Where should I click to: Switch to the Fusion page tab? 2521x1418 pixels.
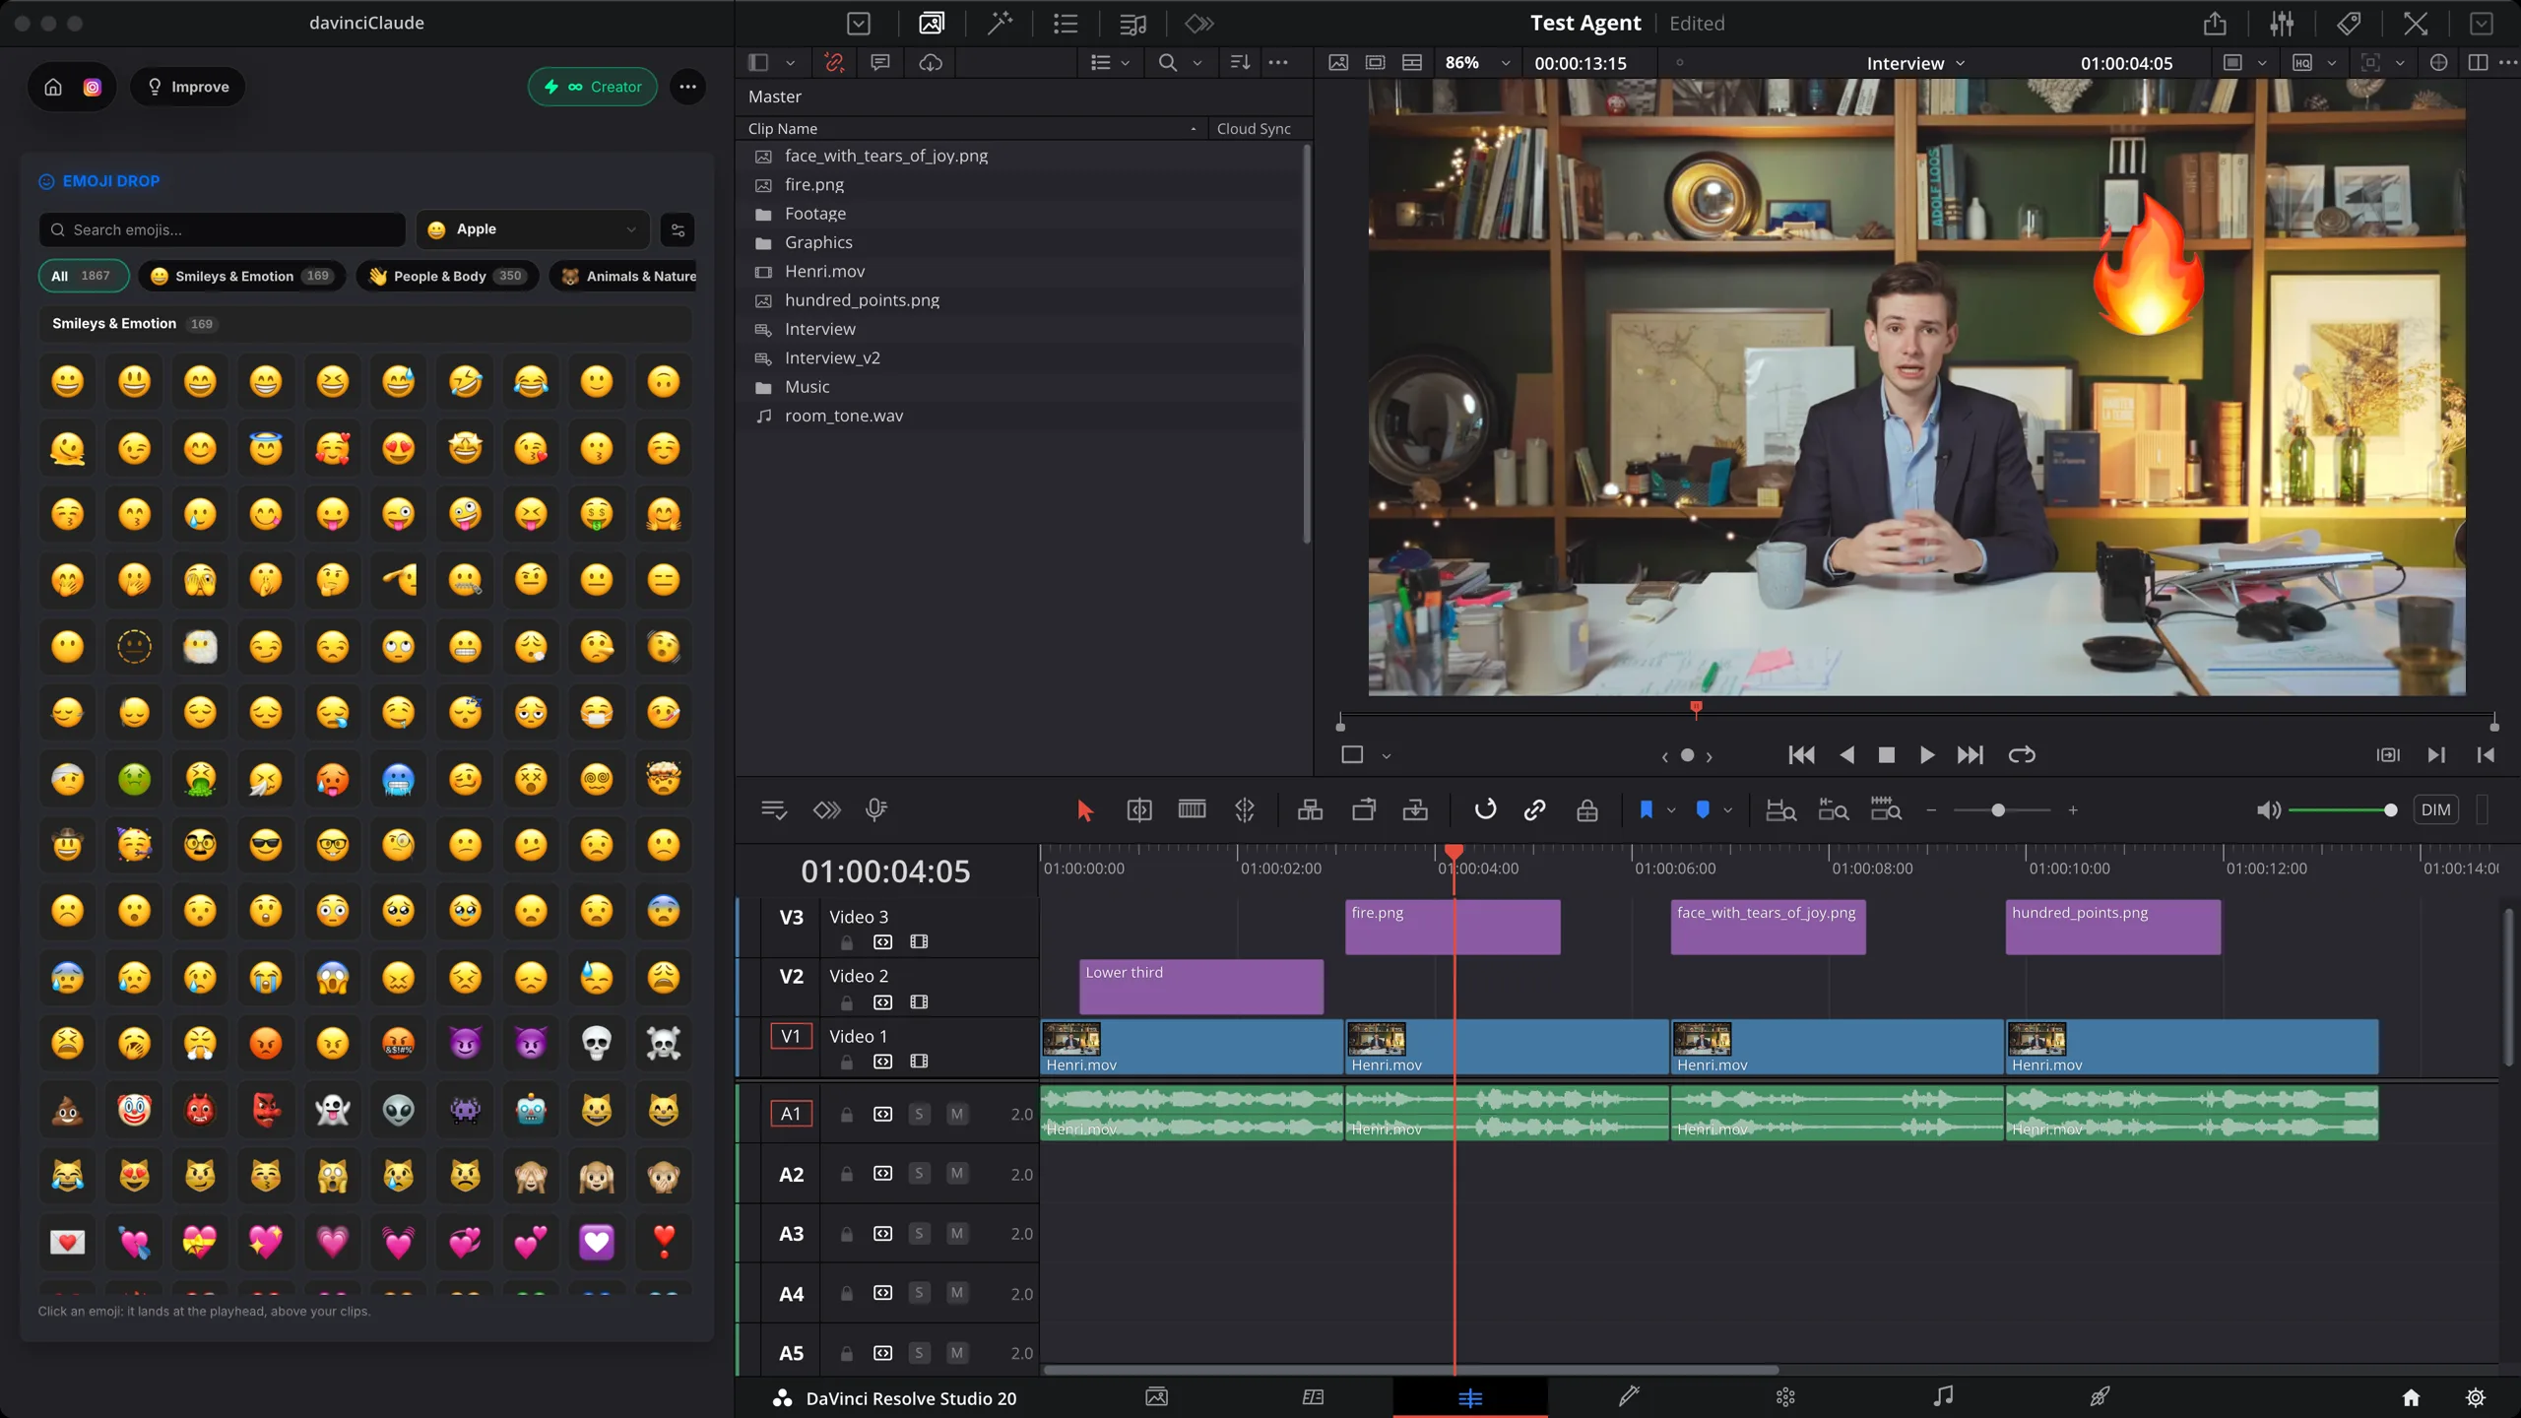point(1628,1396)
